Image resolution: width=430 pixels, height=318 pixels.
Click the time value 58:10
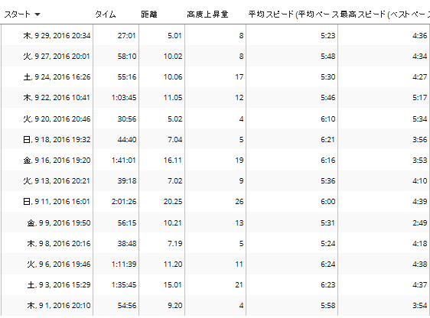point(127,56)
